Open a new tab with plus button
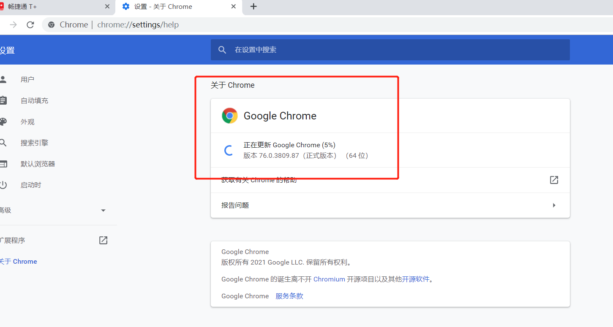Image resolution: width=613 pixels, height=327 pixels. coord(253,7)
